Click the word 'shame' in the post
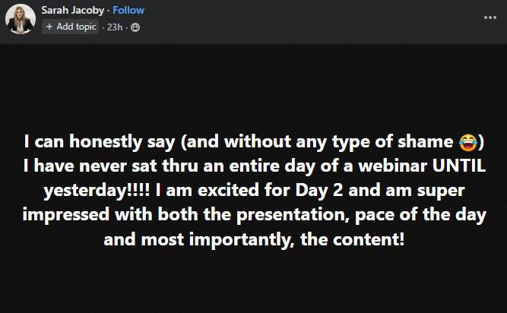 click(x=431, y=142)
